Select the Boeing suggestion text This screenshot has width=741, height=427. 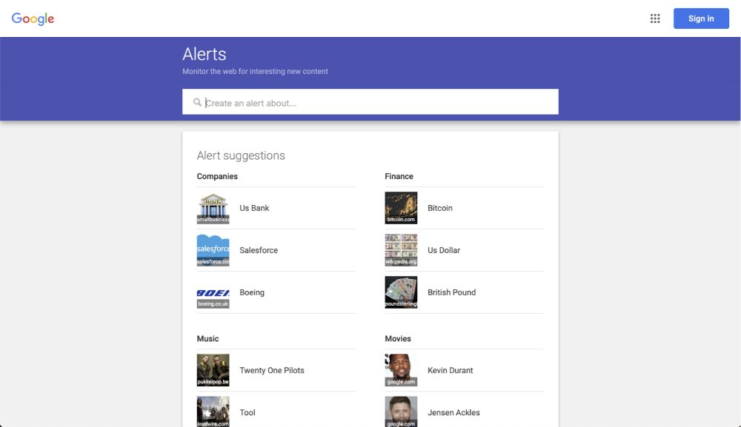coord(252,292)
